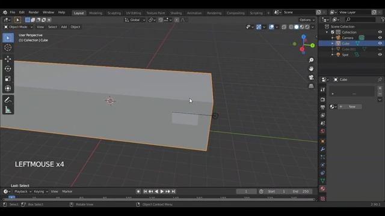Open the Tool properties tab

pos(322,89)
